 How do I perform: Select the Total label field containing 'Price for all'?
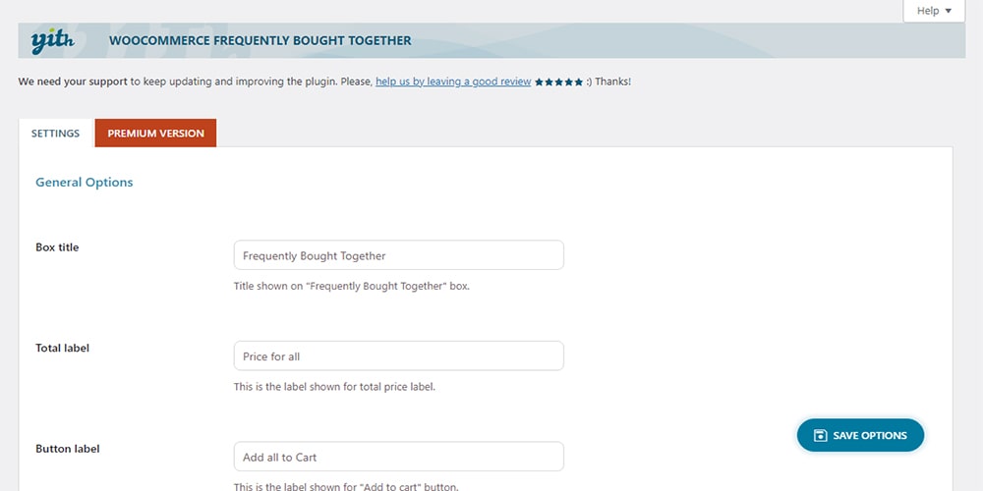(x=399, y=355)
